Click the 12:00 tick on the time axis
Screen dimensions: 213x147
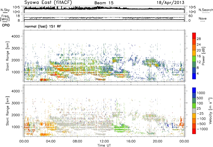tap(104, 141)
